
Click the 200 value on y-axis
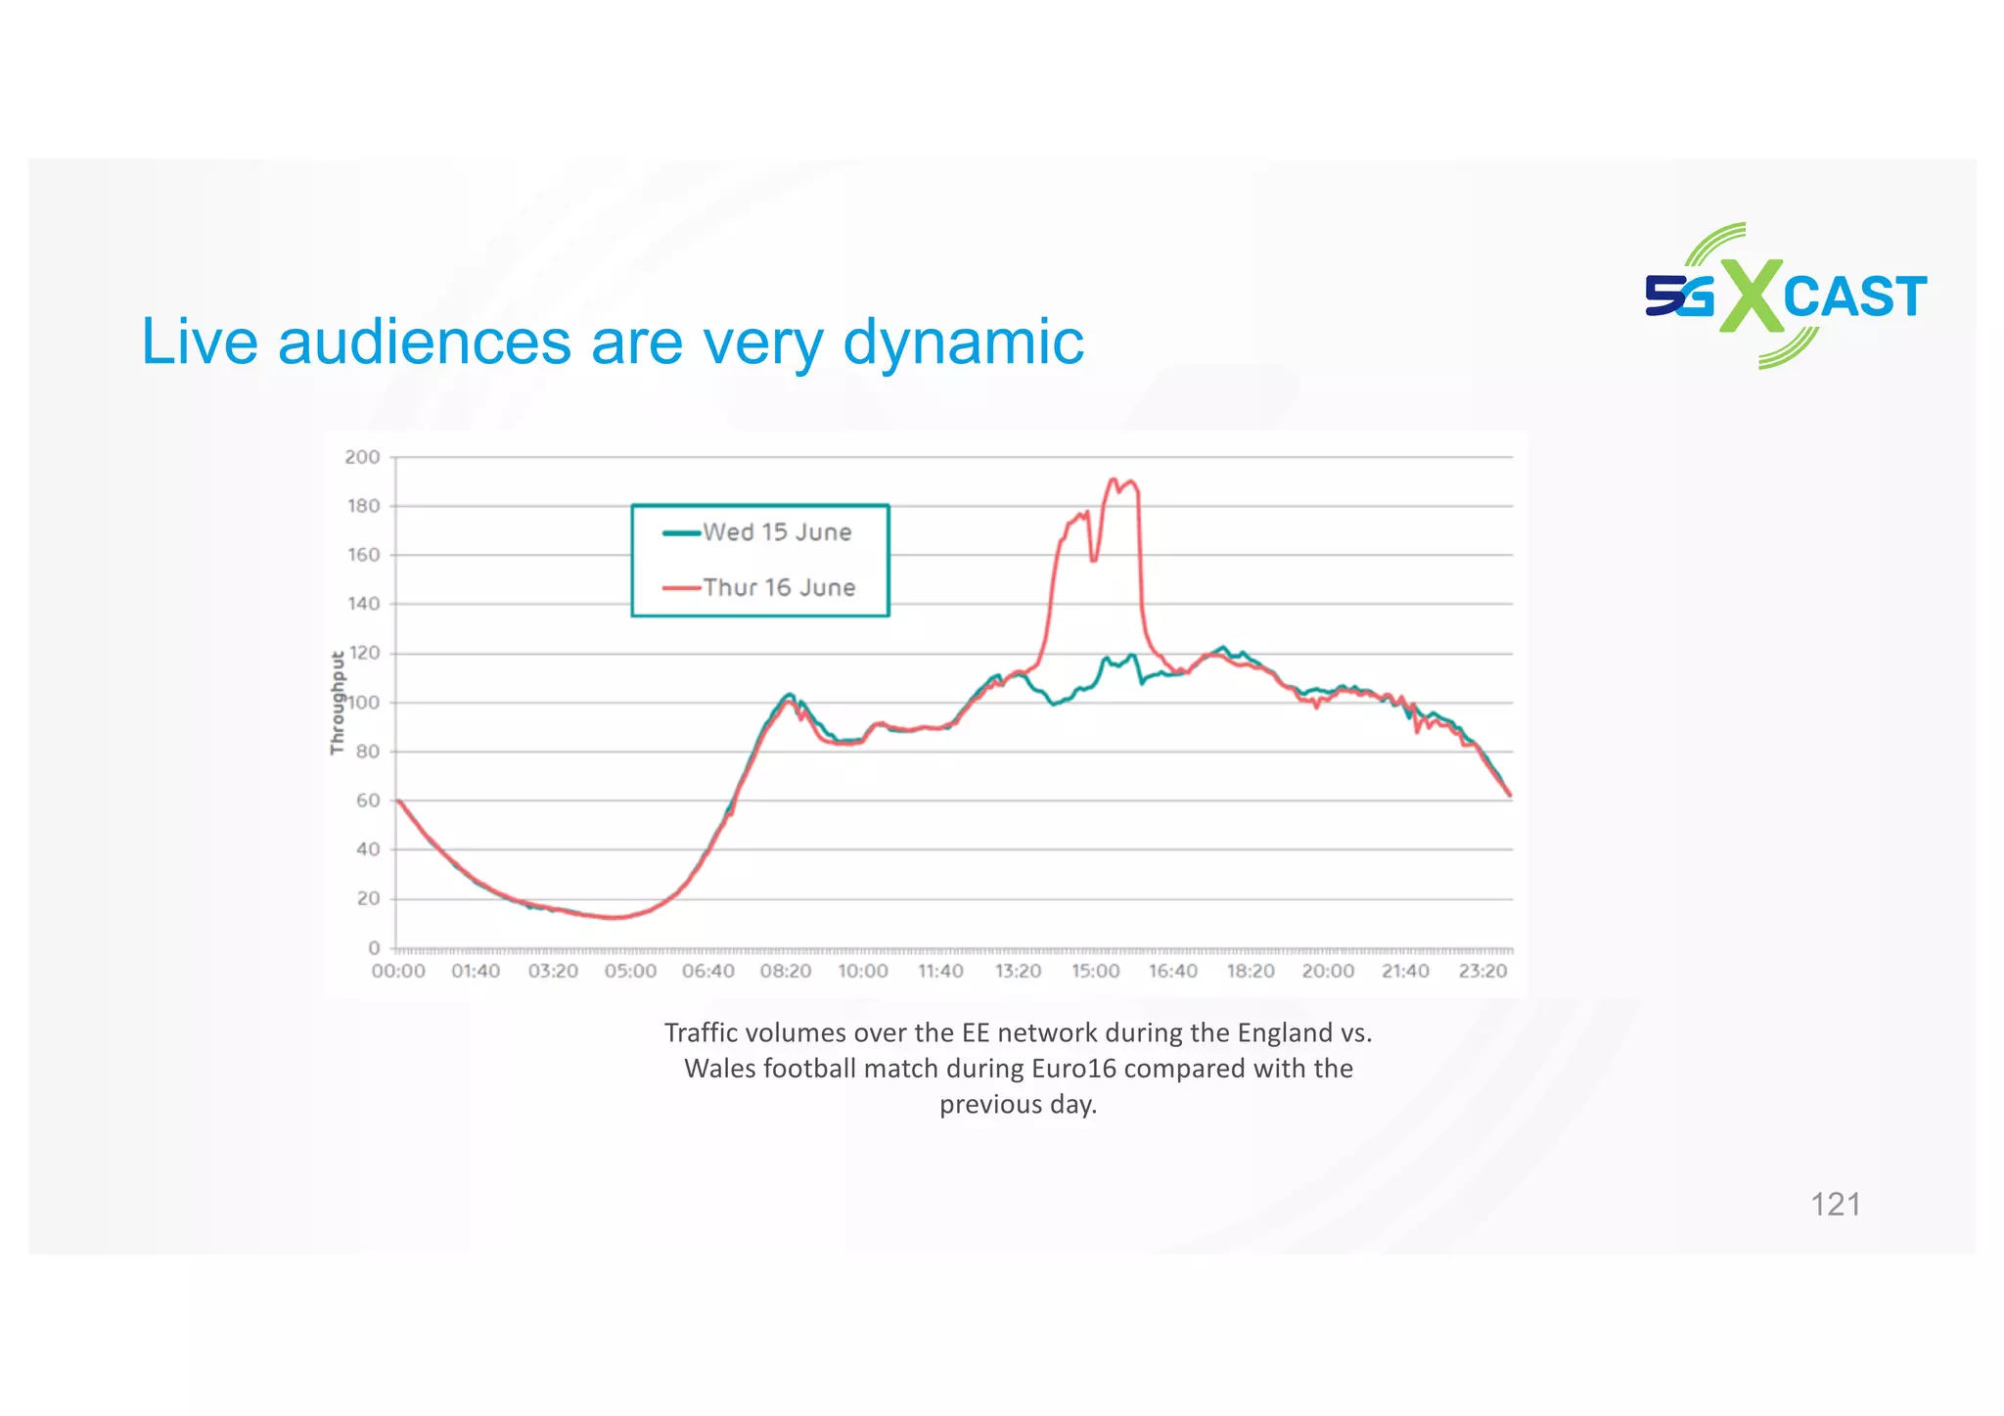[362, 457]
